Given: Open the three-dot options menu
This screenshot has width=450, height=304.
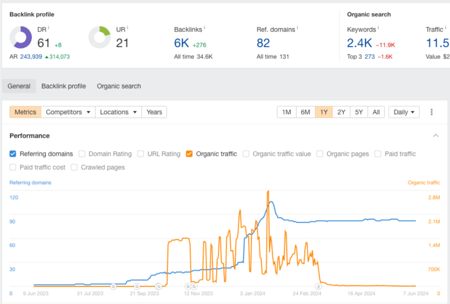Looking at the screenshot, I should [432, 112].
